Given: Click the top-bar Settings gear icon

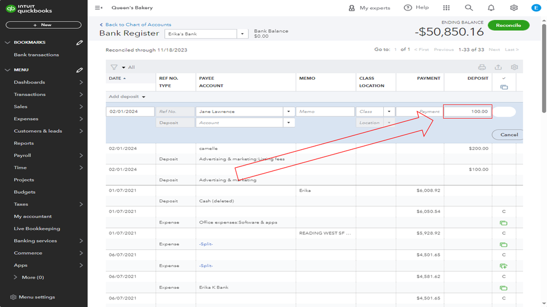Looking at the screenshot, I should tap(514, 8).
